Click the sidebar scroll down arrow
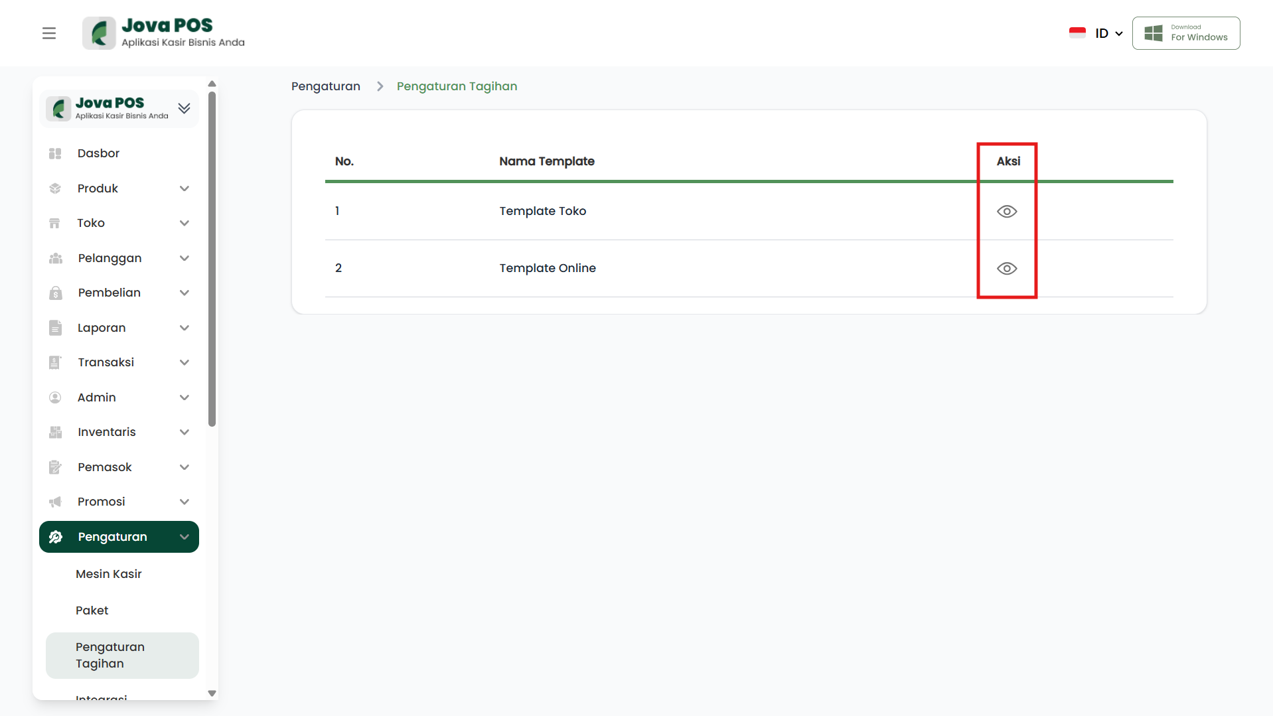The image size is (1273, 716). pos(212,693)
